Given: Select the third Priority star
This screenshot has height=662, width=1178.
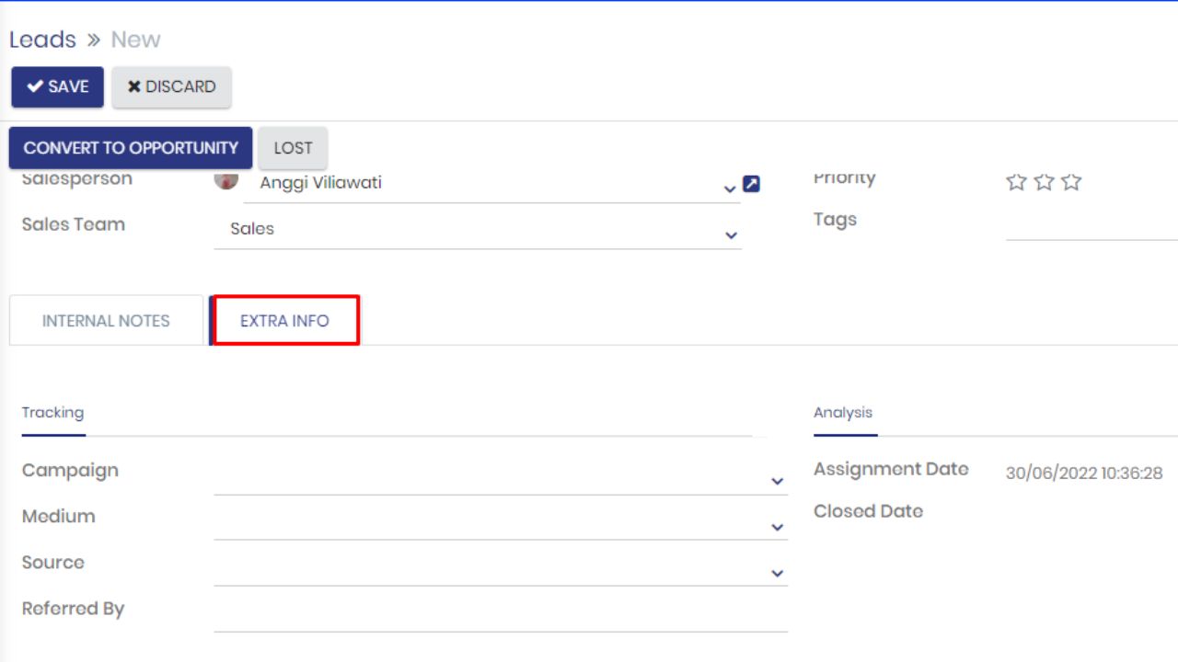Looking at the screenshot, I should 1071,182.
